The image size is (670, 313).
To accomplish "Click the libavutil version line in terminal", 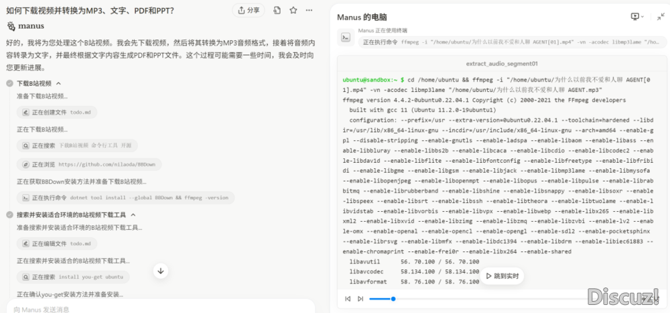I will pyautogui.click(x=414, y=261).
